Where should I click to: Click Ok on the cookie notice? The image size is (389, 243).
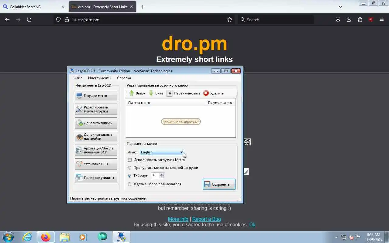tap(252, 224)
